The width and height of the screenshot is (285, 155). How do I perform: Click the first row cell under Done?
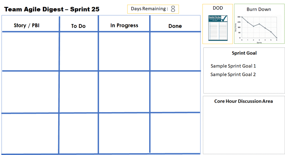[x=175, y=51]
